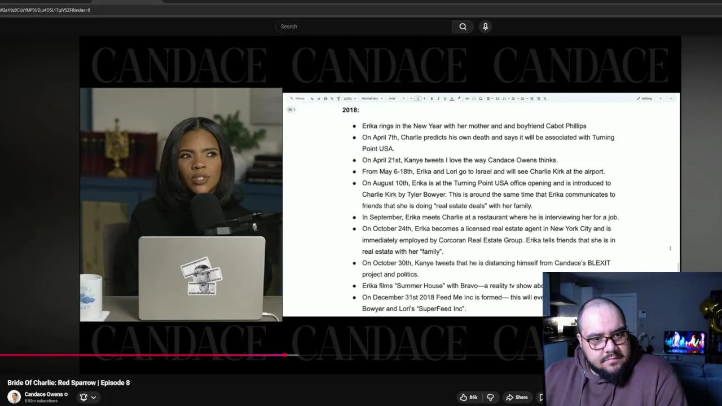Viewport: 722px width, 406px height.
Task: Toggle Underline formatting in document toolbar
Action: (x=445, y=99)
